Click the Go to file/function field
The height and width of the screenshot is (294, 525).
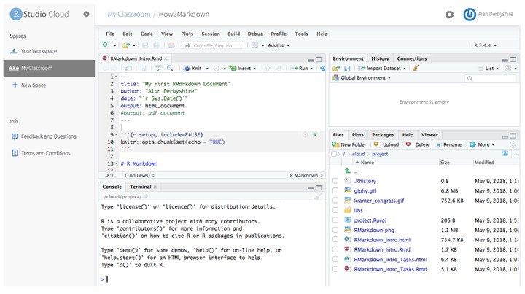click(x=213, y=45)
